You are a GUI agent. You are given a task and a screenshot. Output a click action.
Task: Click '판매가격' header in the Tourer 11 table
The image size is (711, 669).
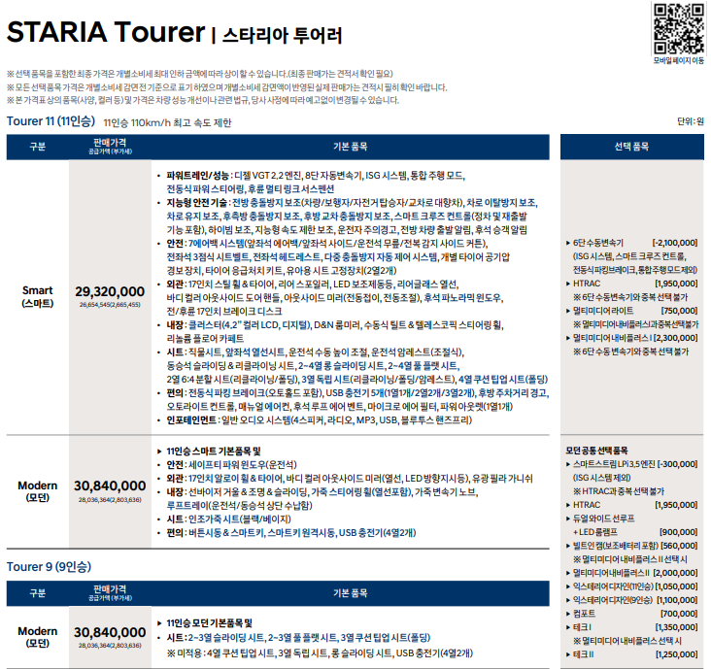110,143
